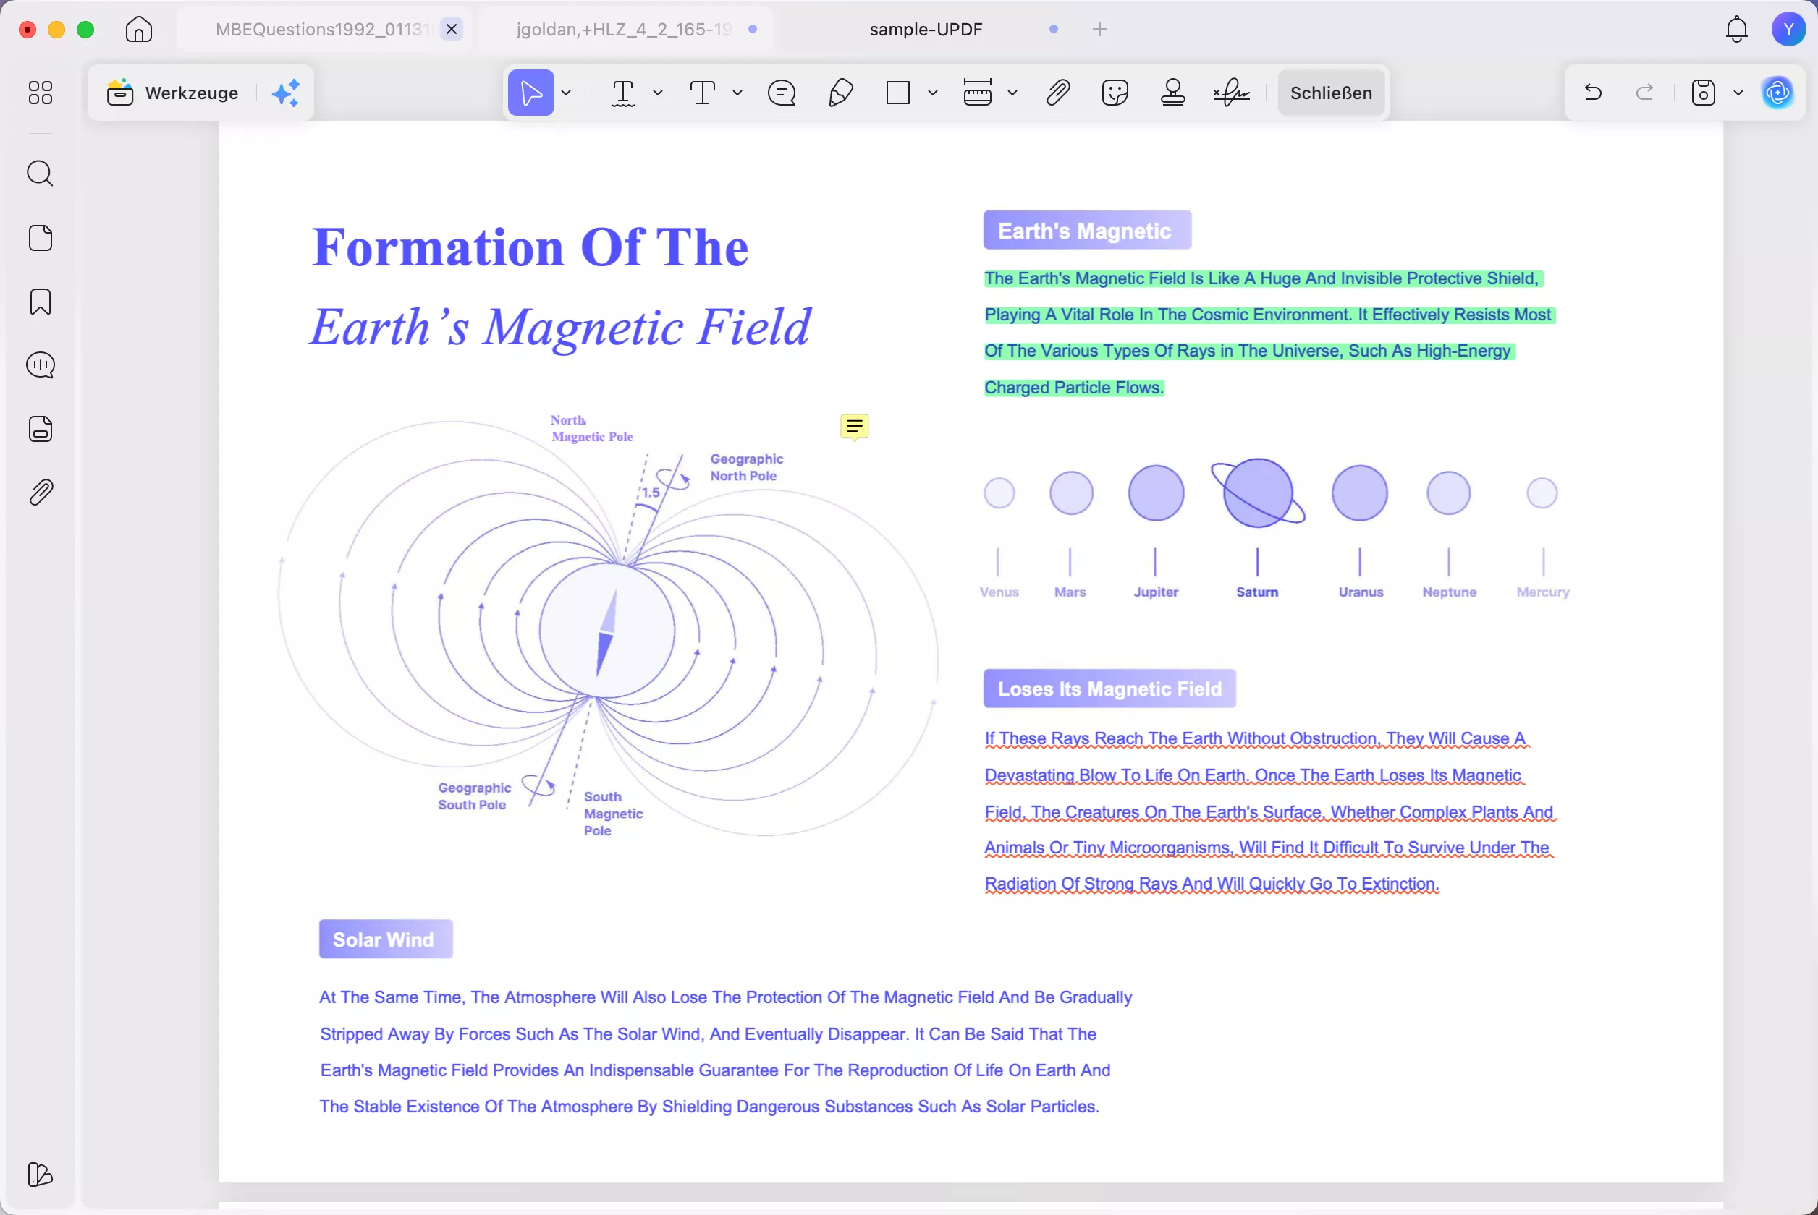
Task: Open the save options dropdown arrow
Action: pos(1738,93)
